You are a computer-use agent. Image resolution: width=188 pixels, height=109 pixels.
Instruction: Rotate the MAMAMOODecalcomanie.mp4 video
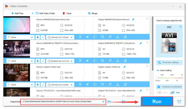(x=95, y=37)
